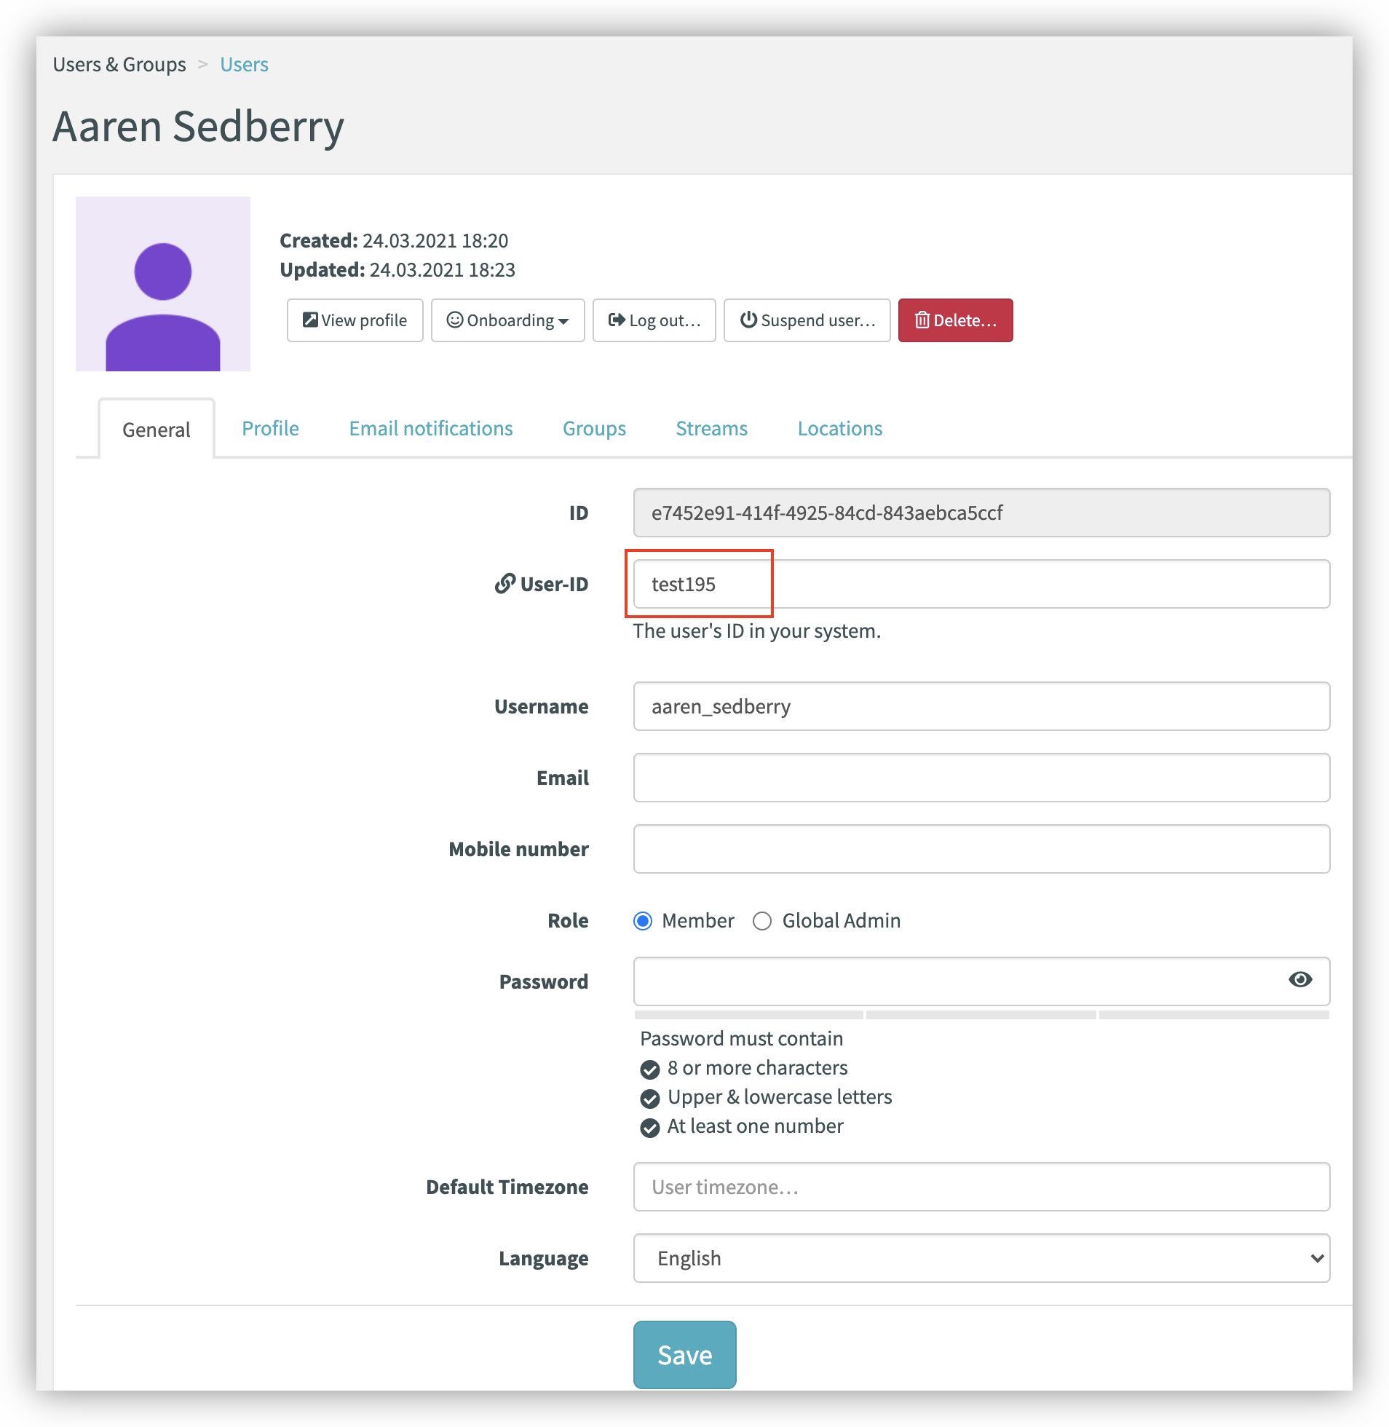Go to Users breadcrumb link
1389x1427 pixels.
point(244,64)
